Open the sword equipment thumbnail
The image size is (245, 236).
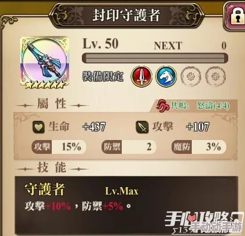coord(44,62)
